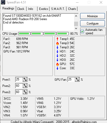Viewport: 107px width, 123px height.
Task: Click the log scrollbar down arrow
Action: tap(76, 28)
